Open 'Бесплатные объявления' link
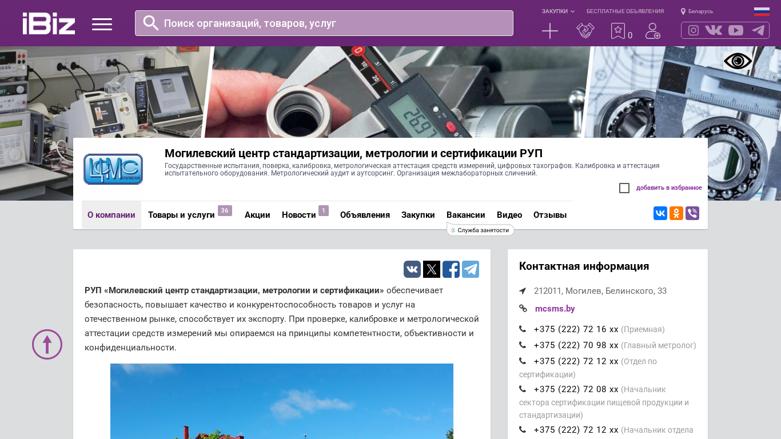 point(625,11)
